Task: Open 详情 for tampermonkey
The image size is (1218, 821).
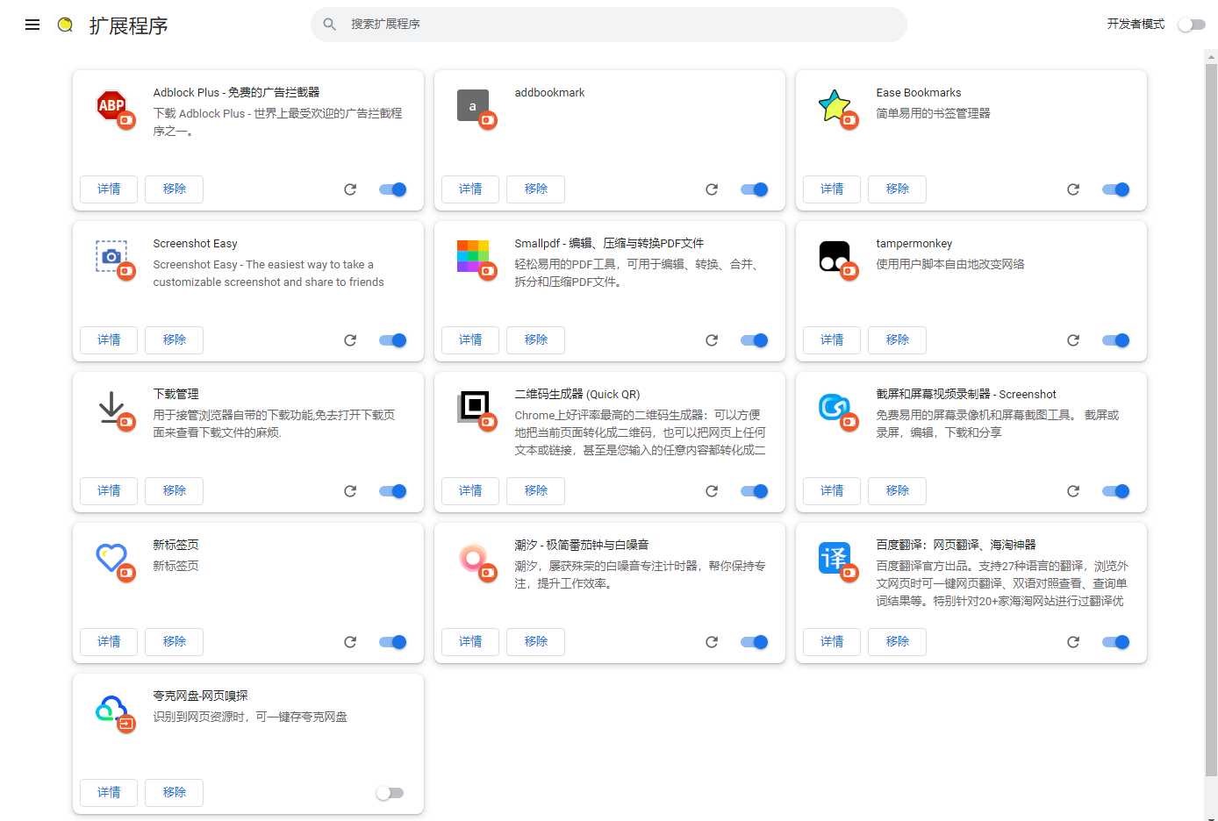Action: point(832,340)
